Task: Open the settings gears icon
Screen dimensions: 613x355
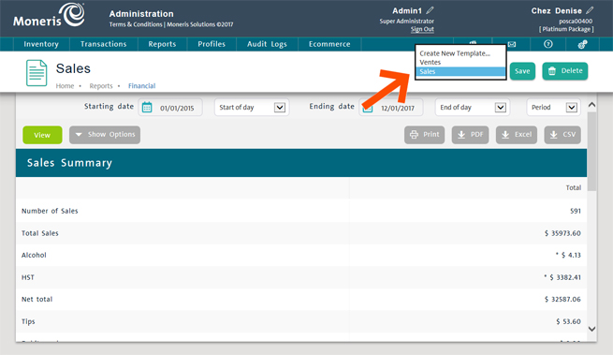Action: point(582,44)
